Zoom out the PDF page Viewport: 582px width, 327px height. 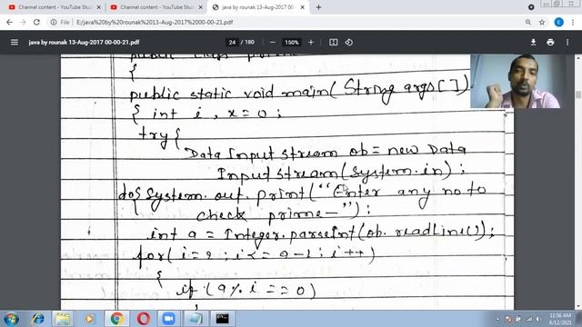coord(273,43)
